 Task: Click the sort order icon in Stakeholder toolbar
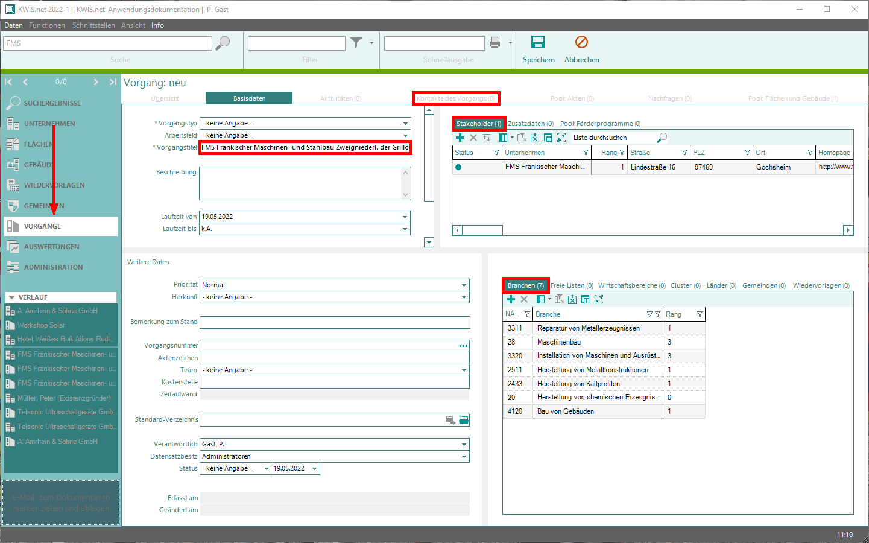487,138
